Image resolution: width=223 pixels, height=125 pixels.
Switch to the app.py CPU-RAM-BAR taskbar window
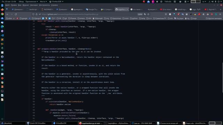coord(143,123)
